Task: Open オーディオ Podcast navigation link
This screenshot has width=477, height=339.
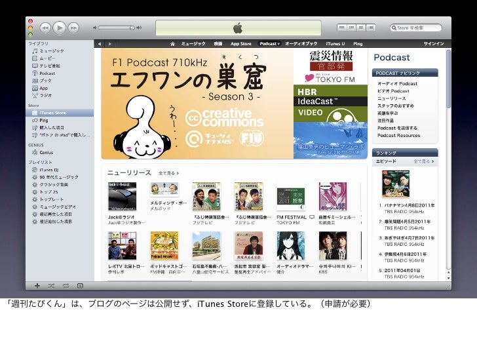Action: 397,84
